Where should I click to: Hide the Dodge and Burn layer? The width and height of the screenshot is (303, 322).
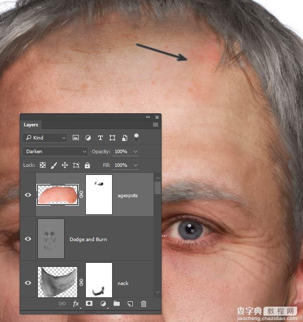click(x=28, y=239)
